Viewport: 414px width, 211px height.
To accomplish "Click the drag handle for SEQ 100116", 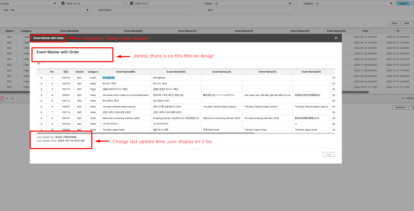I will [41, 89].
